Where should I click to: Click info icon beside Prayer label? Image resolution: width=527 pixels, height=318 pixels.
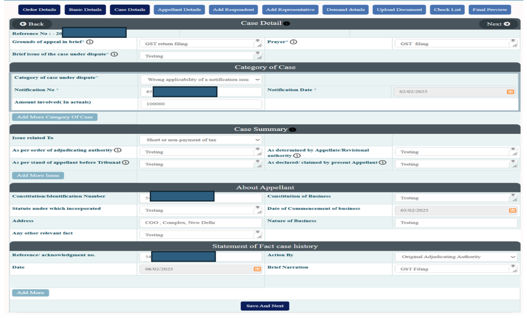[x=293, y=42]
